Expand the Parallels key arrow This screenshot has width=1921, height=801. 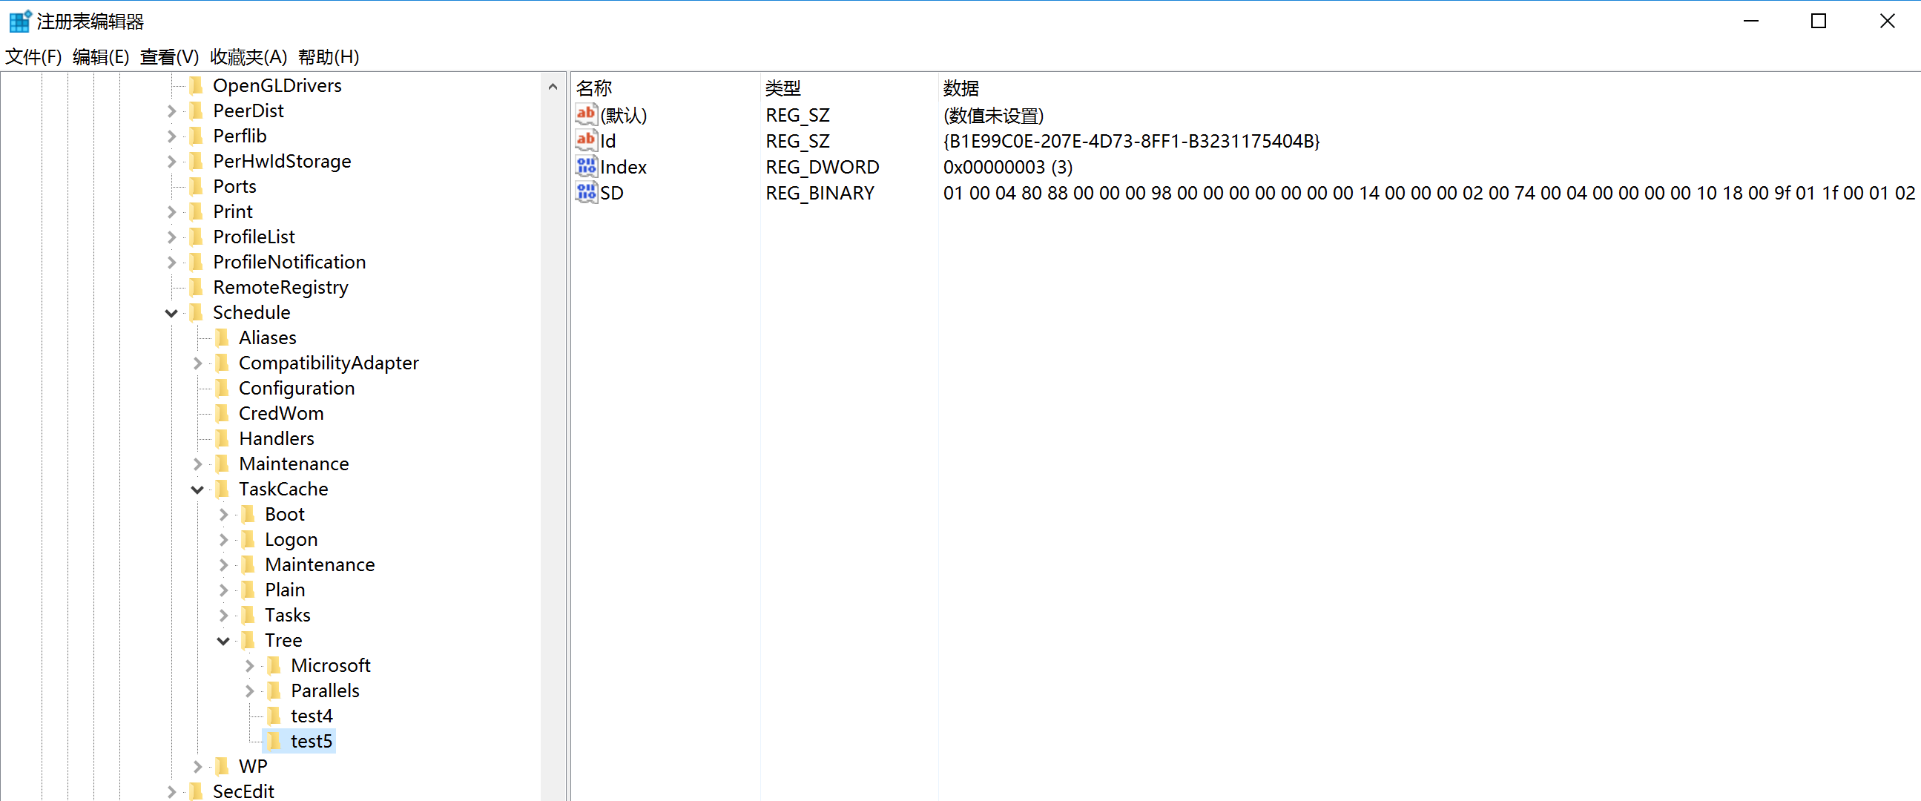pos(250,690)
